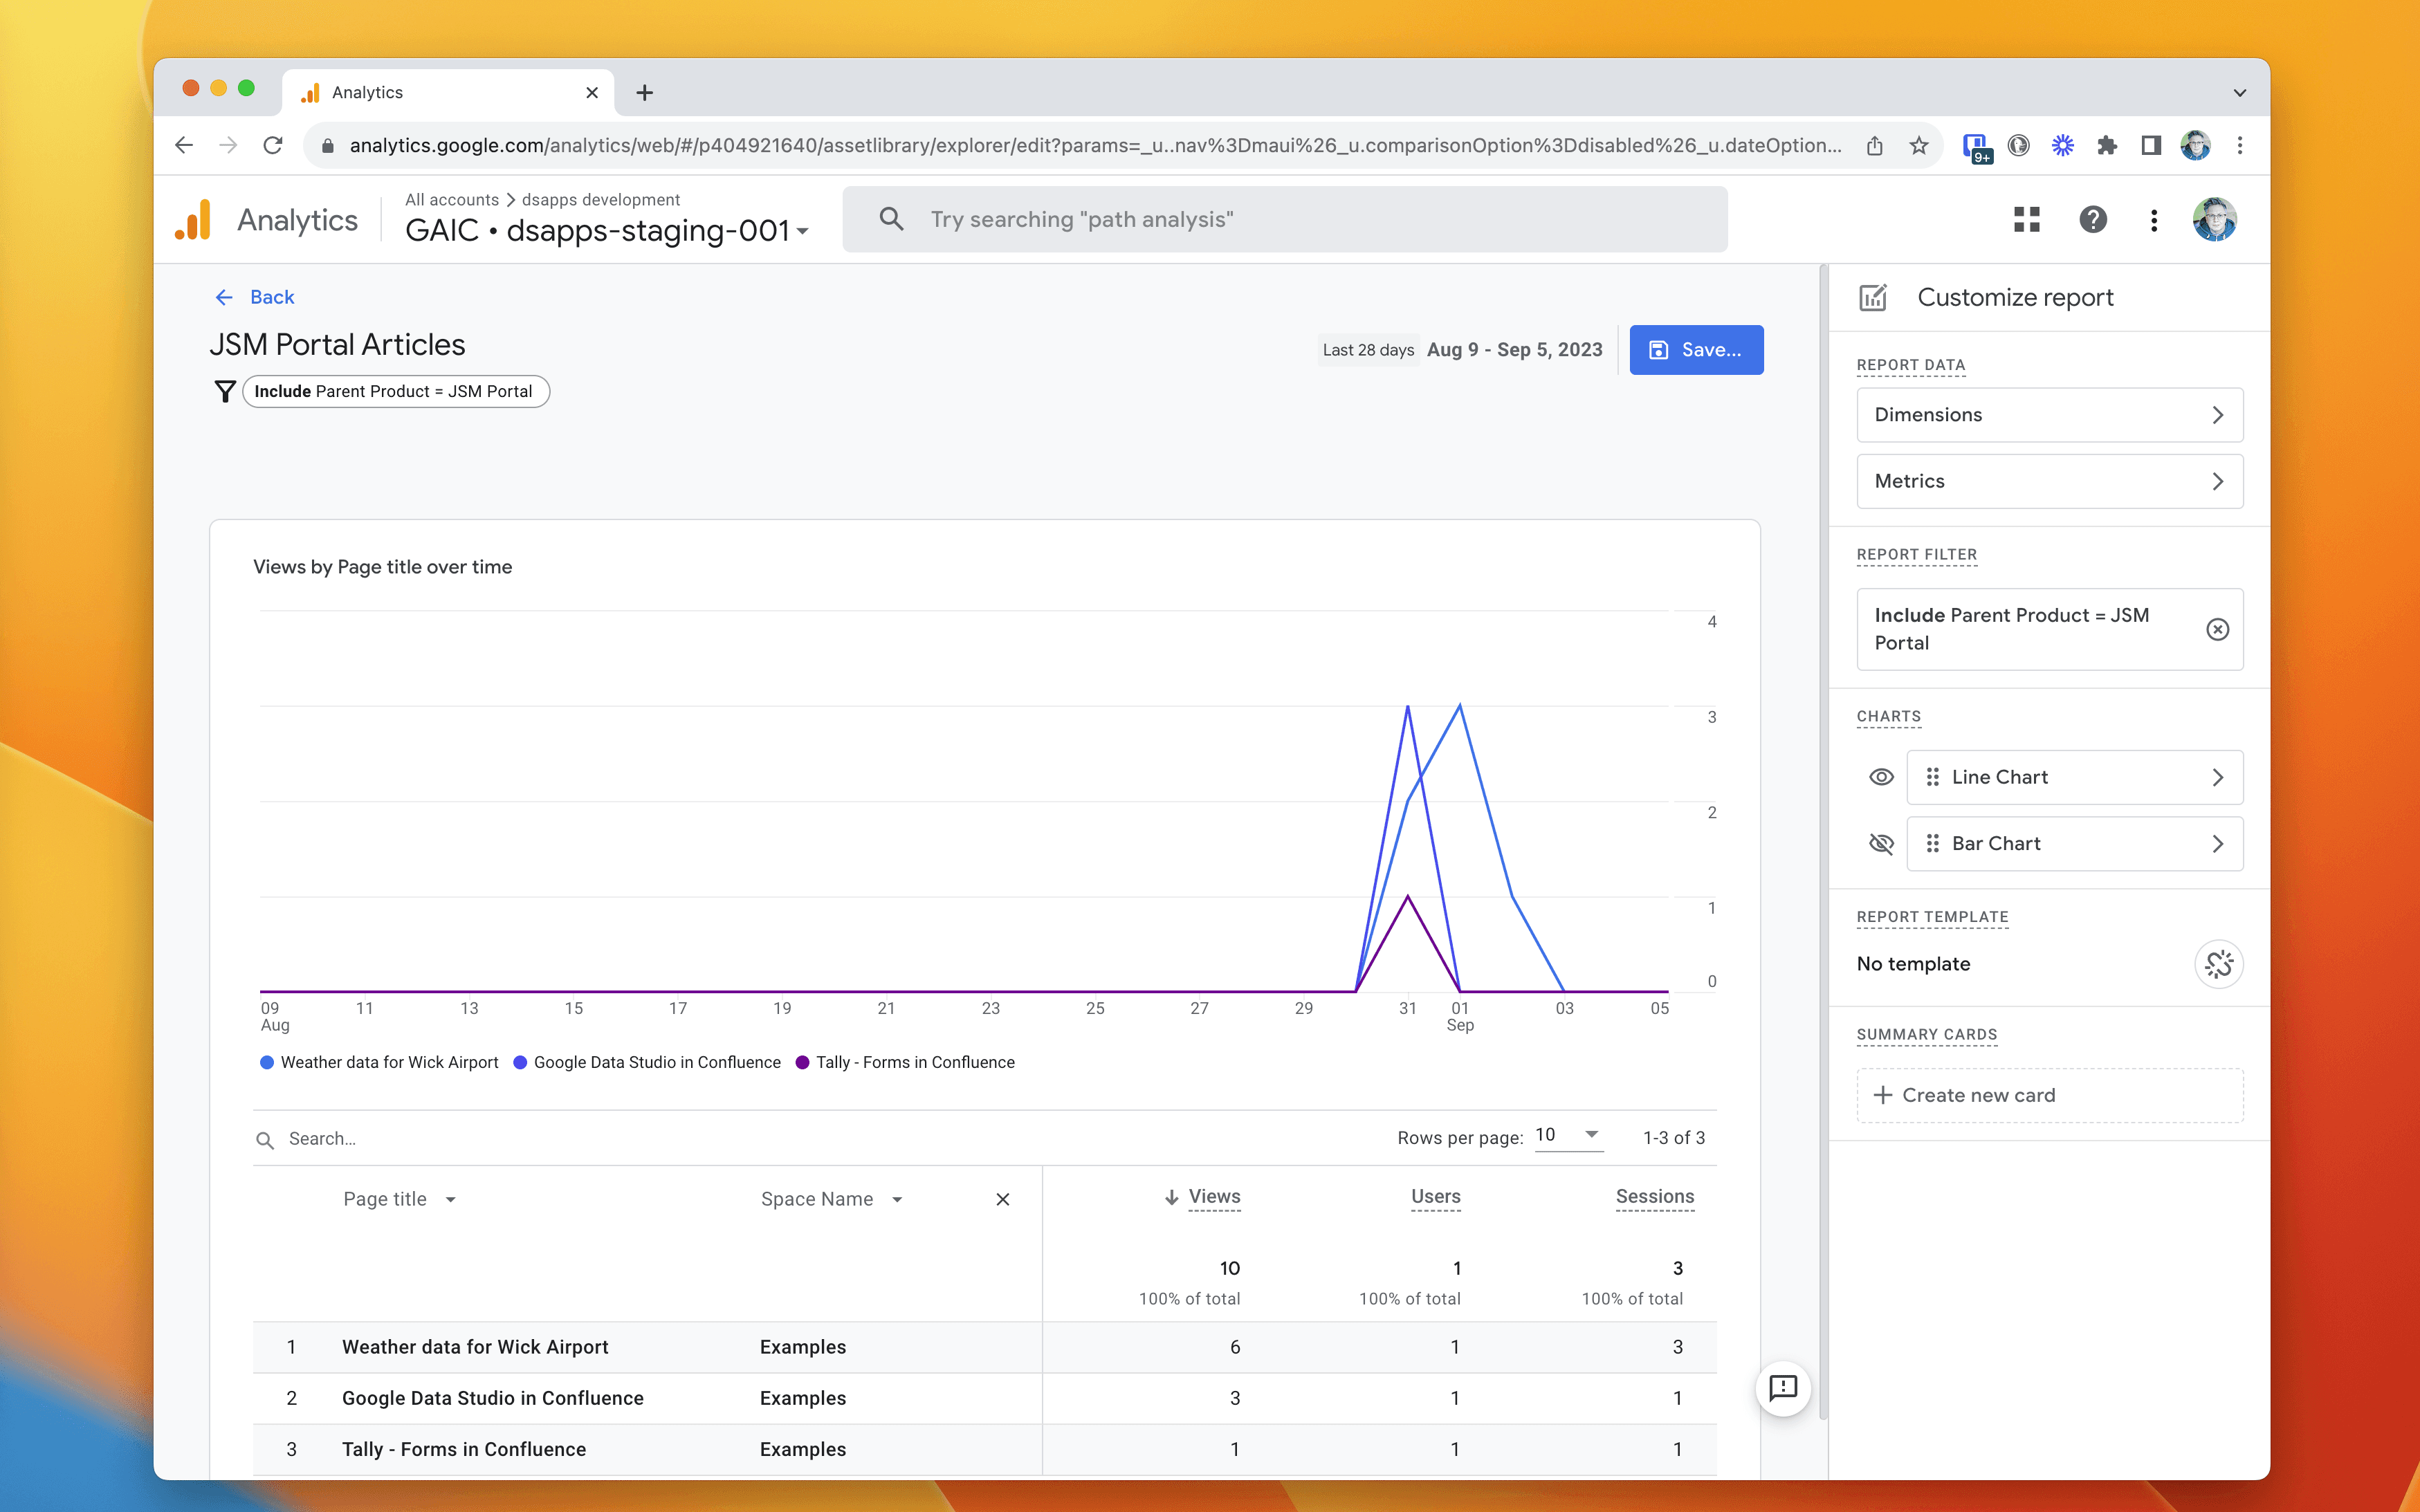The image size is (2420, 1512).
Task: Expand the Dimensions section
Action: (2049, 415)
